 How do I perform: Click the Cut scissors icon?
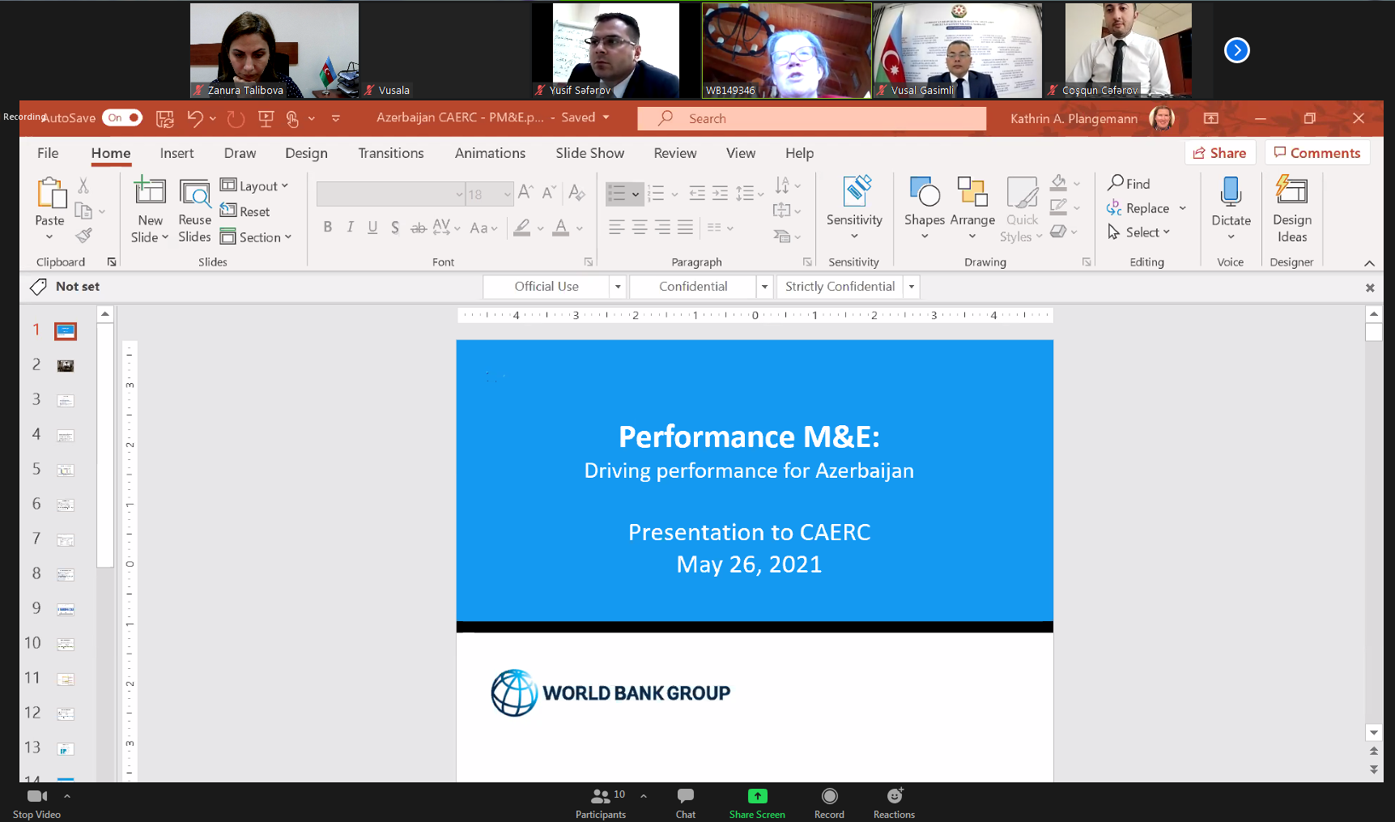click(83, 186)
